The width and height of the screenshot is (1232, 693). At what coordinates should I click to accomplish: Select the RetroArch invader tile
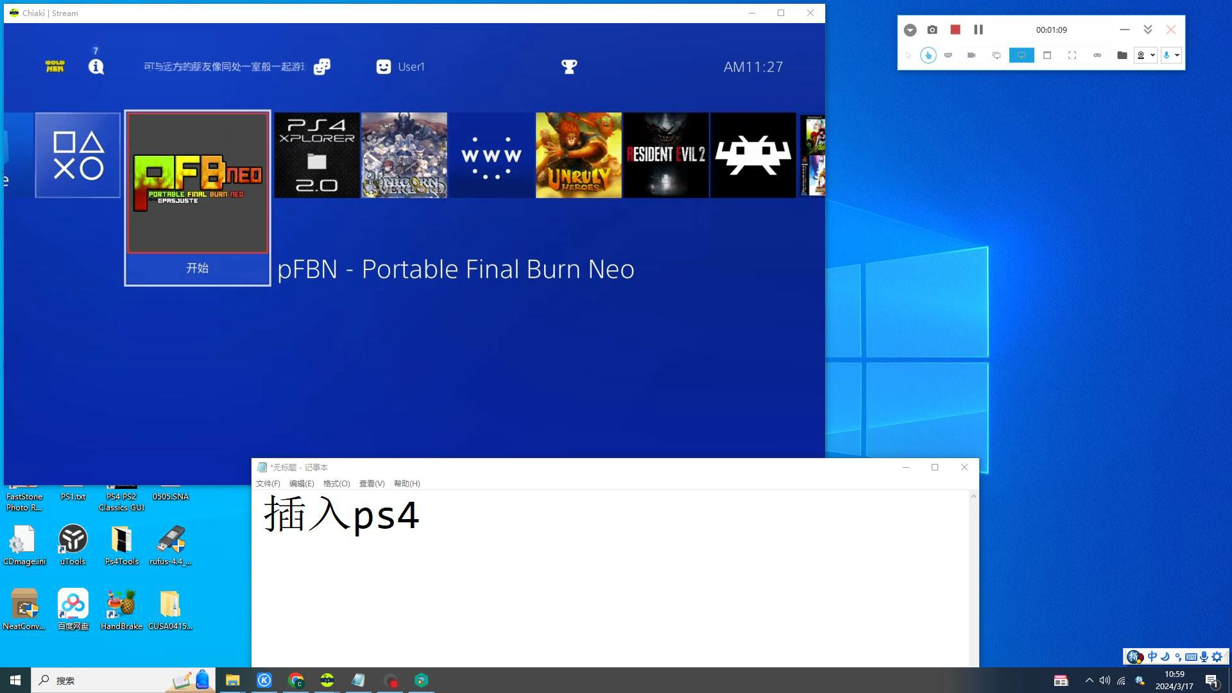[753, 155]
